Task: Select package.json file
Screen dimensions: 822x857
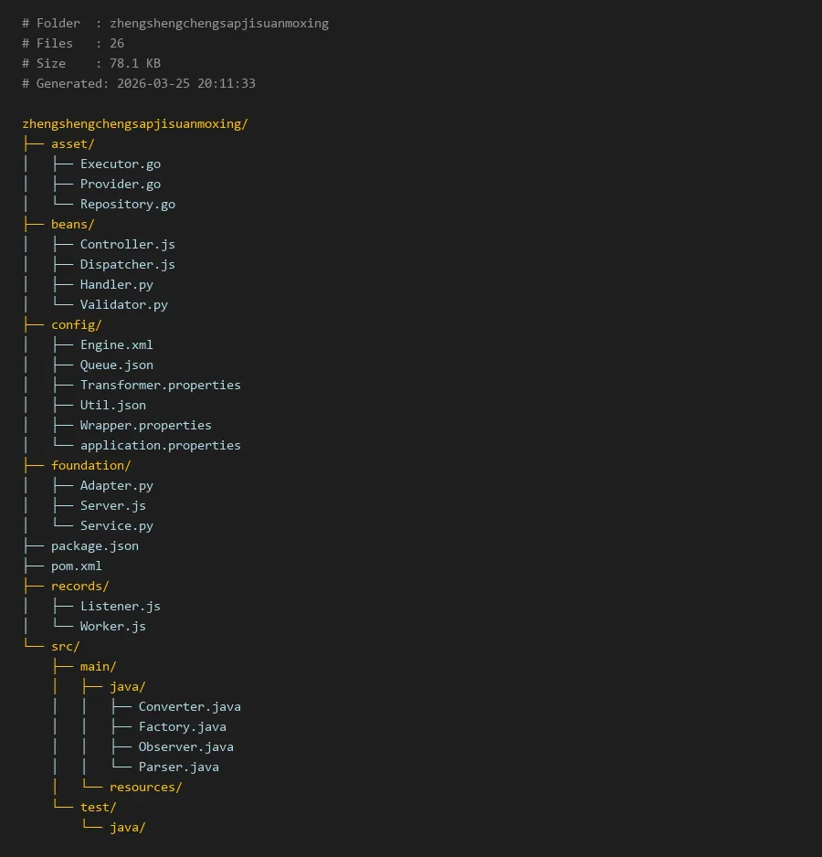Action: [94, 546]
